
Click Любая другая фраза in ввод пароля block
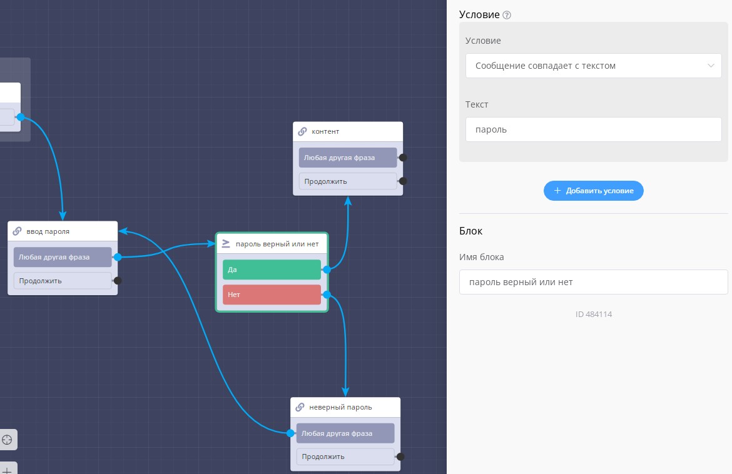click(x=63, y=257)
